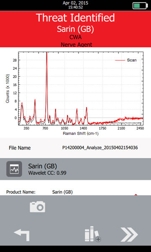Tap the Product Name: label
This screenshot has height=252, width=151.
pyautogui.click(x=21, y=192)
